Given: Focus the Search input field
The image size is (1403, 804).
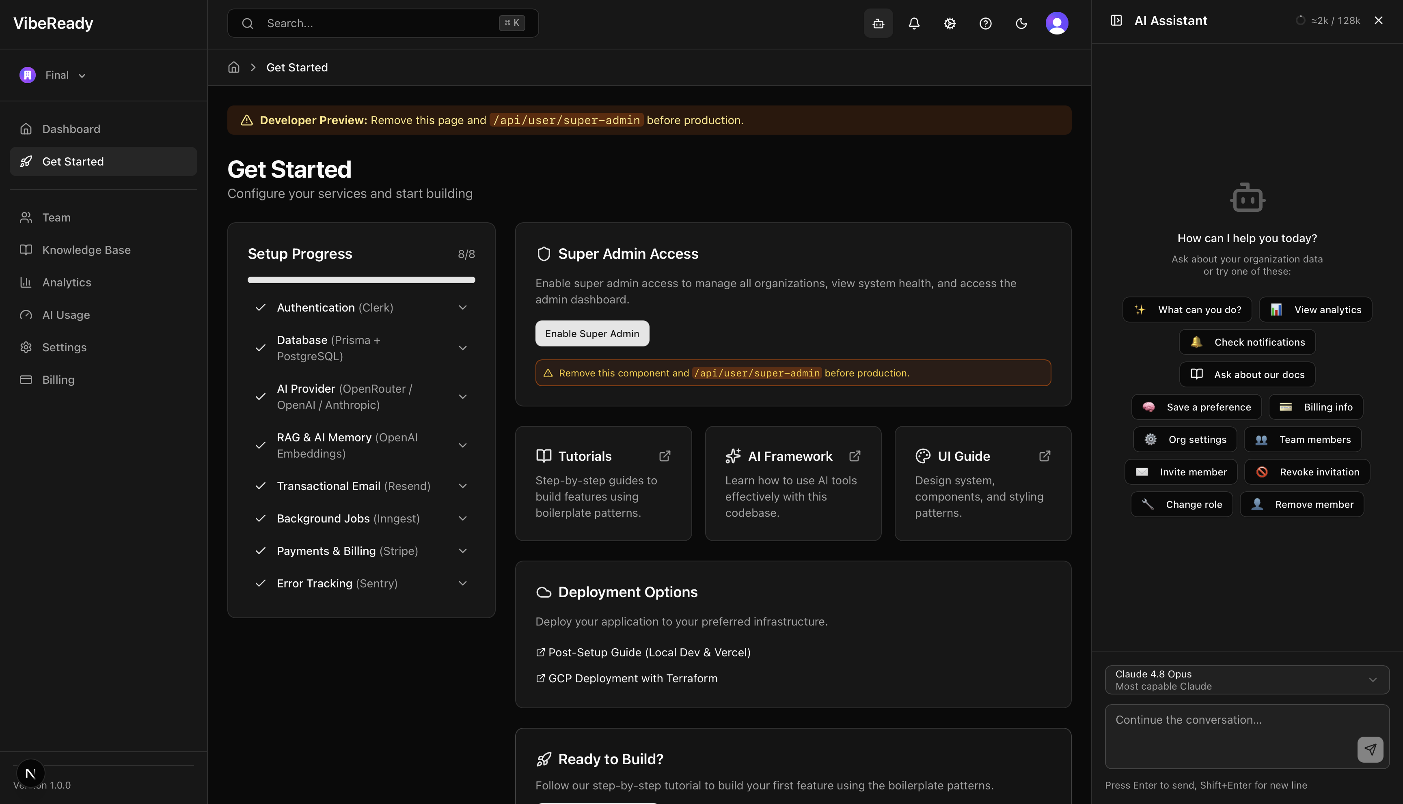Looking at the screenshot, I should (x=382, y=23).
